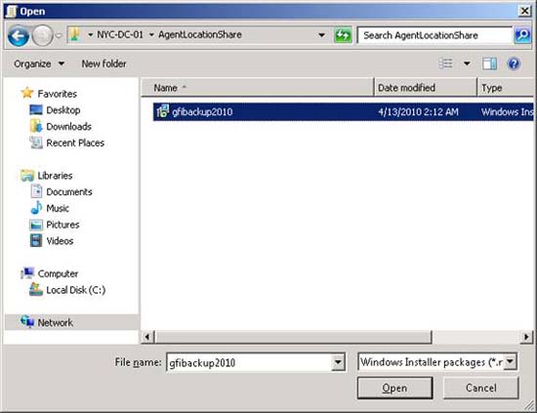
Task: Open the Pictures library
Action: pyautogui.click(x=62, y=225)
